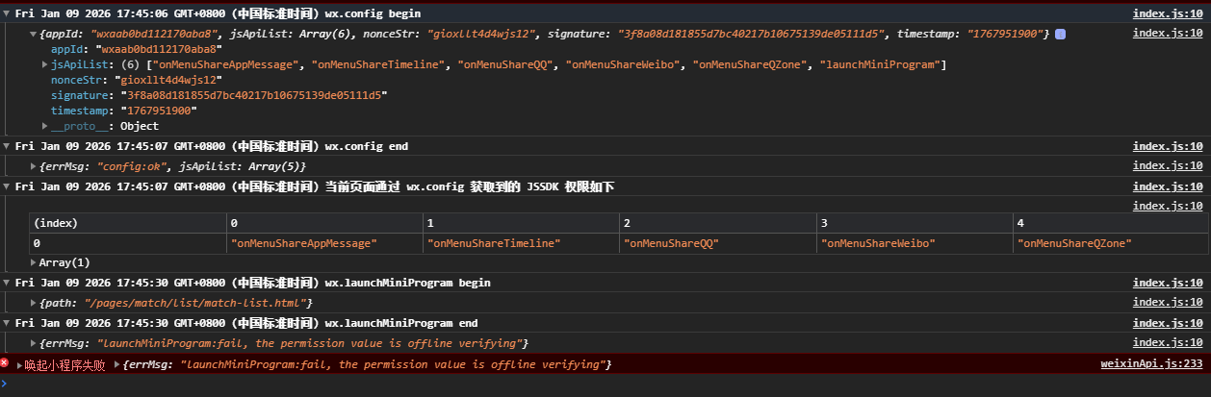Open index.js:10 link on JSSDK 权限如下 row
The image size is (1211, 397).
coord(1168,186)
